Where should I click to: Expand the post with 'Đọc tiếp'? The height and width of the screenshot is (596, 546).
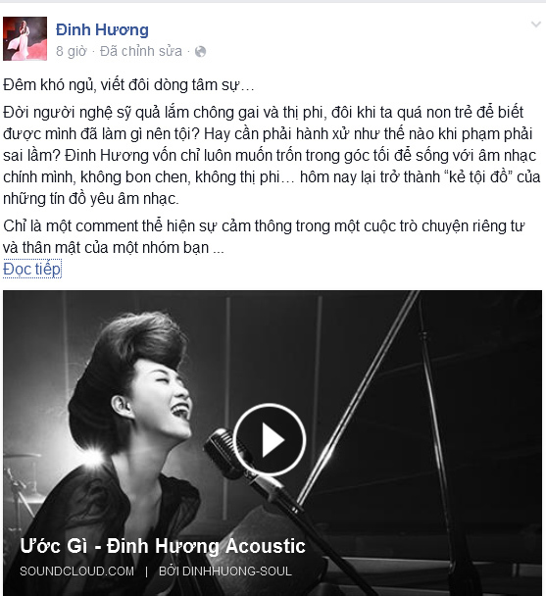[x=32, y=270]
